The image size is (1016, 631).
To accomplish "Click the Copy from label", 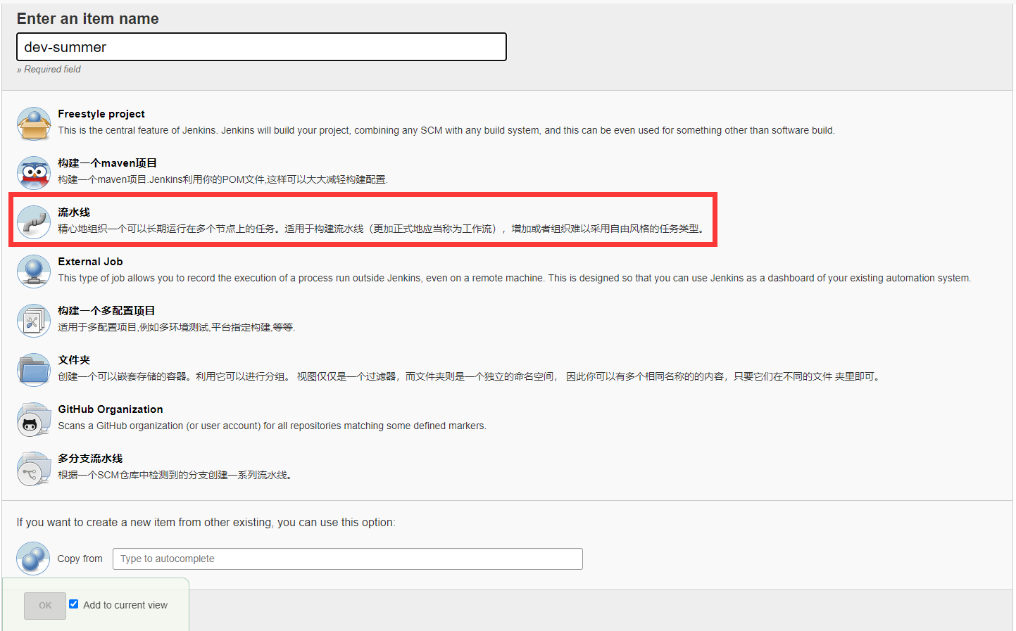I will [80, 559].
